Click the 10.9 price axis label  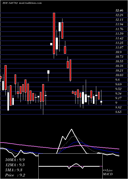tap(118, 52)
